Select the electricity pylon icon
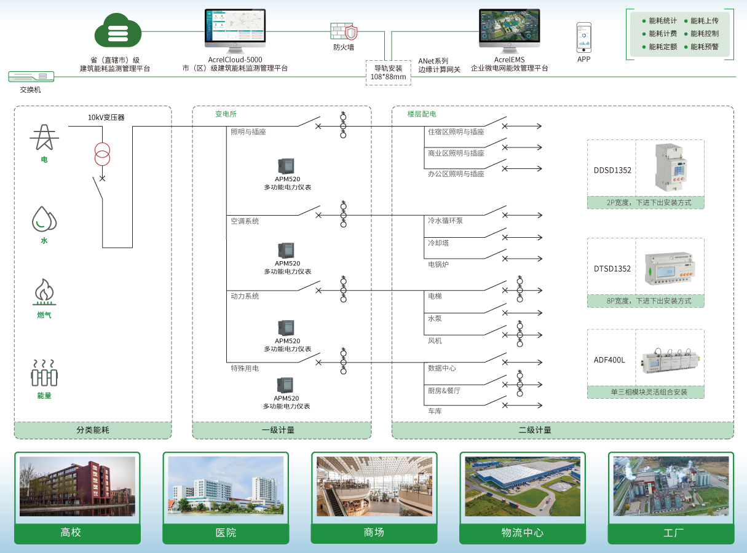Image resolution: width=747 pixels, height=553 pixels. [44, 138]
